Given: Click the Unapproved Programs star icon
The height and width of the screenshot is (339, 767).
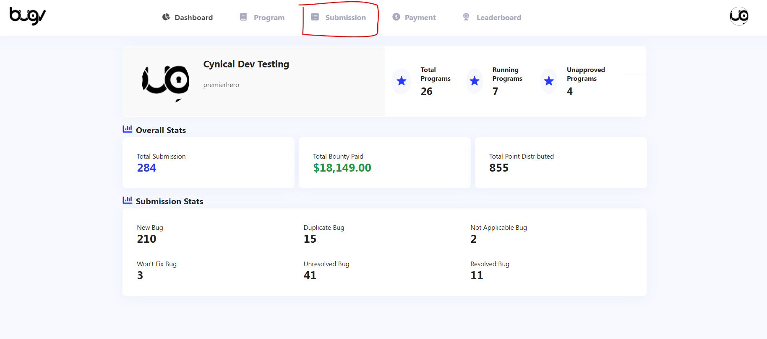Looking at the screenshot, I should (x=549, y=81).
